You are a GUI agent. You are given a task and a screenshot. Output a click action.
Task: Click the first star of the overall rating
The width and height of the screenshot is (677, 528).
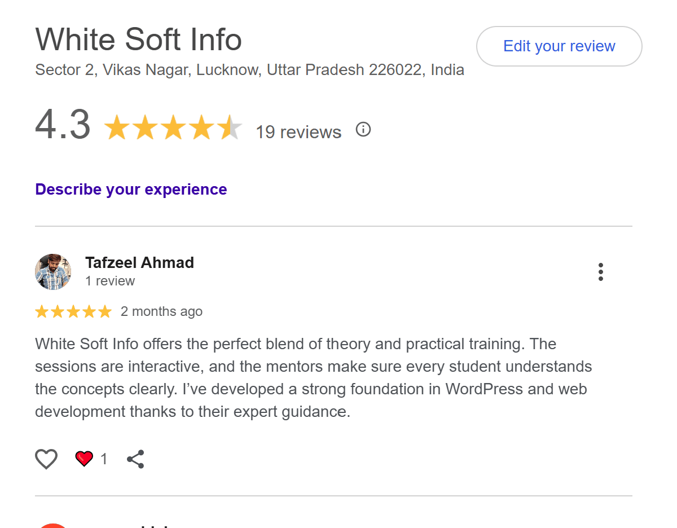pos(117,127)
